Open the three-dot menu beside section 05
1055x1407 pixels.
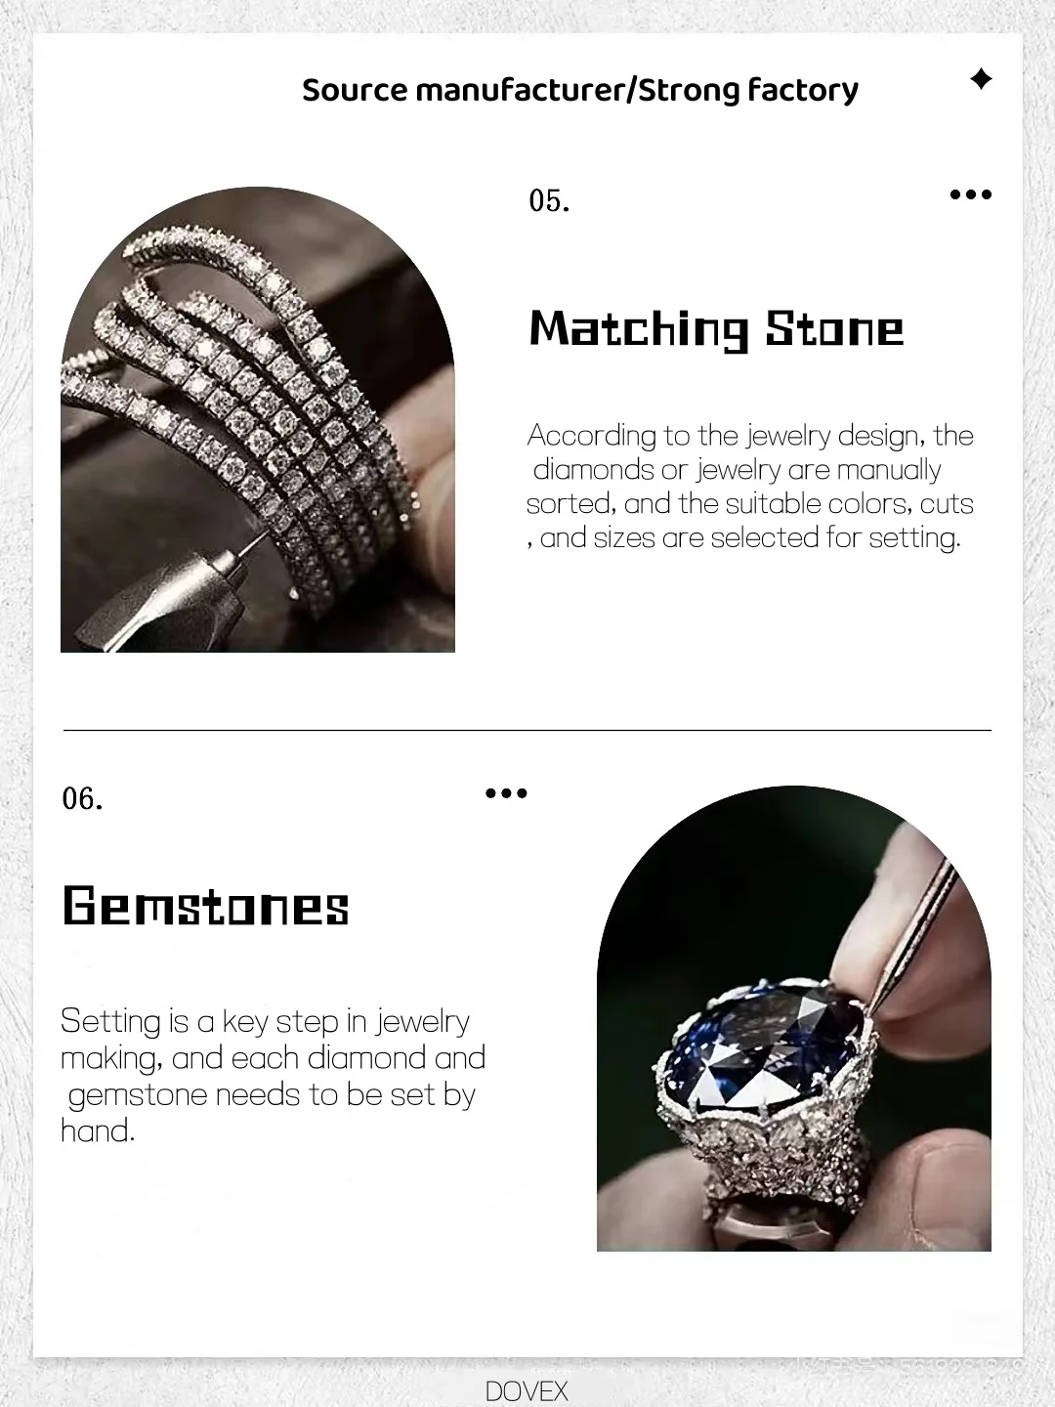click(971, 194)
